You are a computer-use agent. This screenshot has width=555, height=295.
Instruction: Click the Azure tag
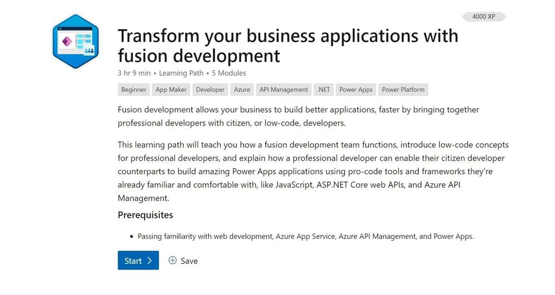(x=242, y=89)
